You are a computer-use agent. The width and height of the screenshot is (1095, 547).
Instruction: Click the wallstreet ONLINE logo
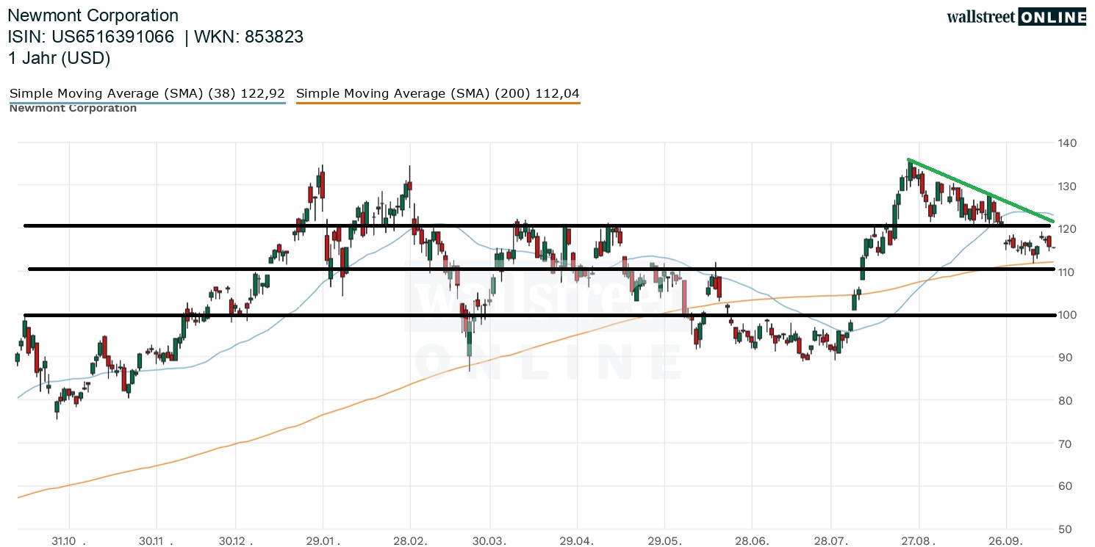(1016, 16)
